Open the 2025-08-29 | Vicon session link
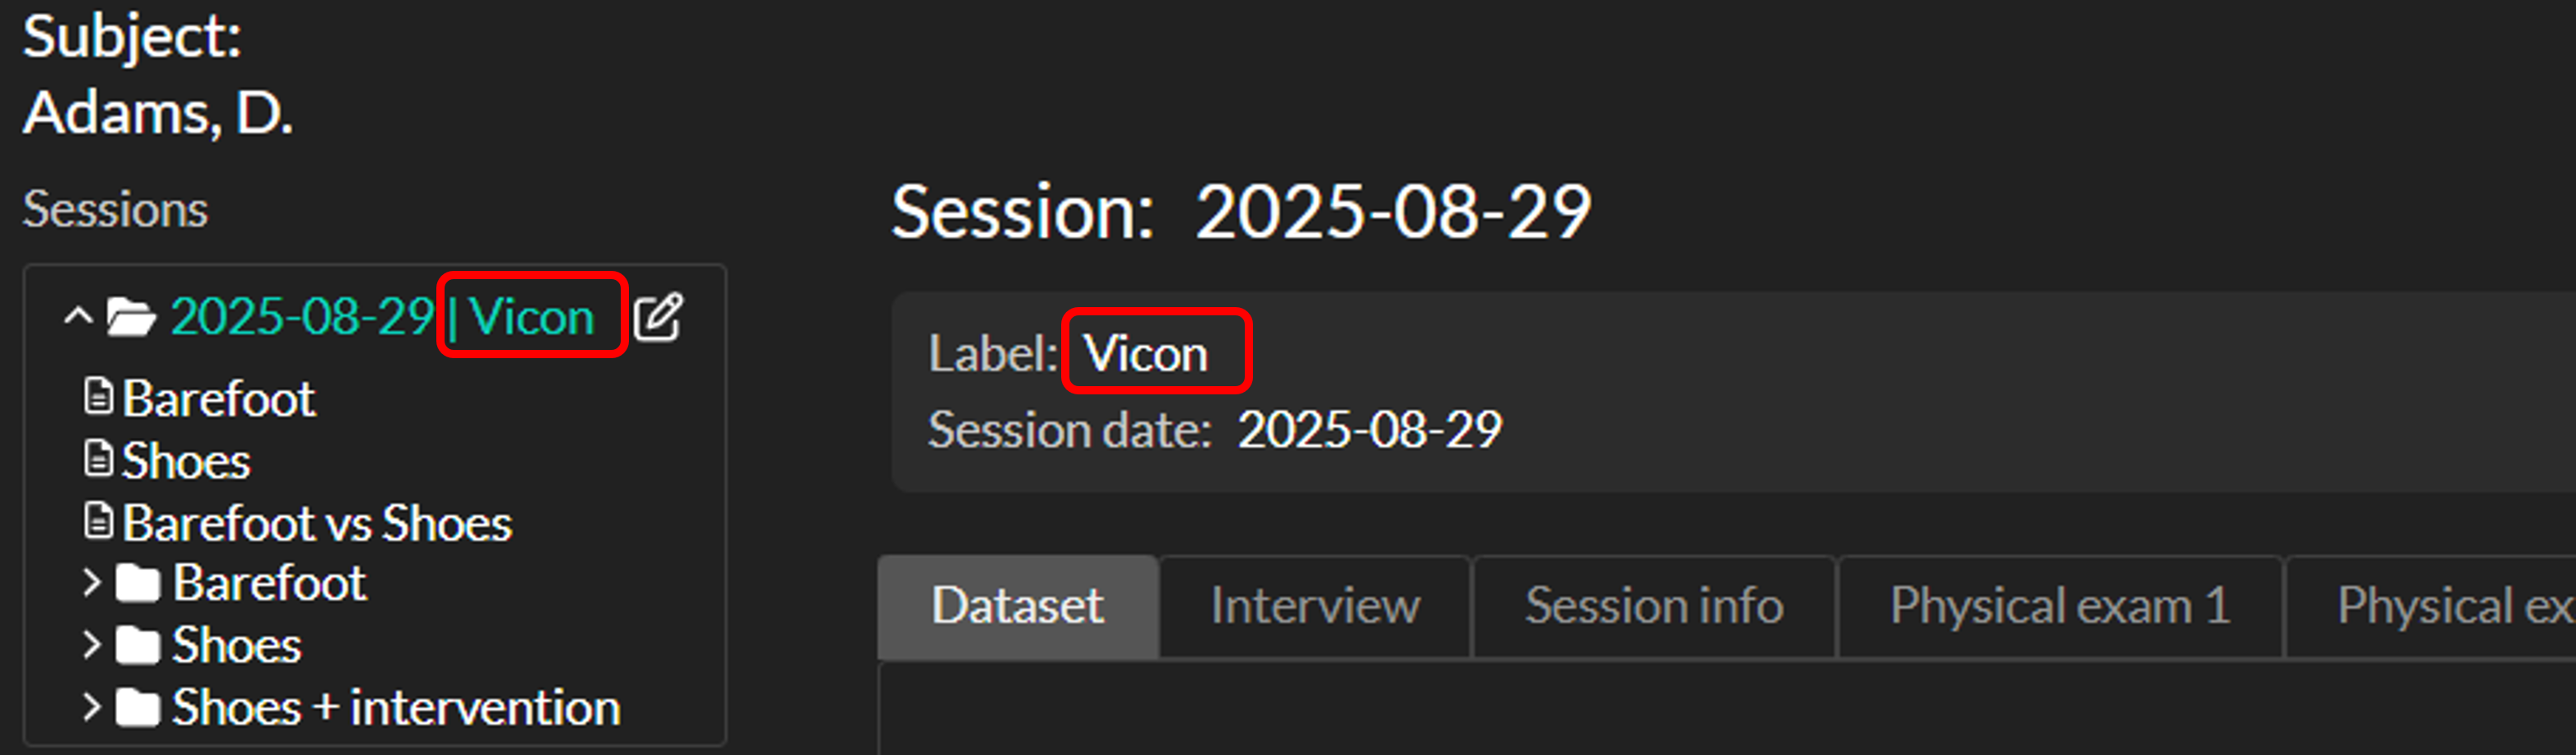This screenshot has height=755, width=2576. pos(382,318)
